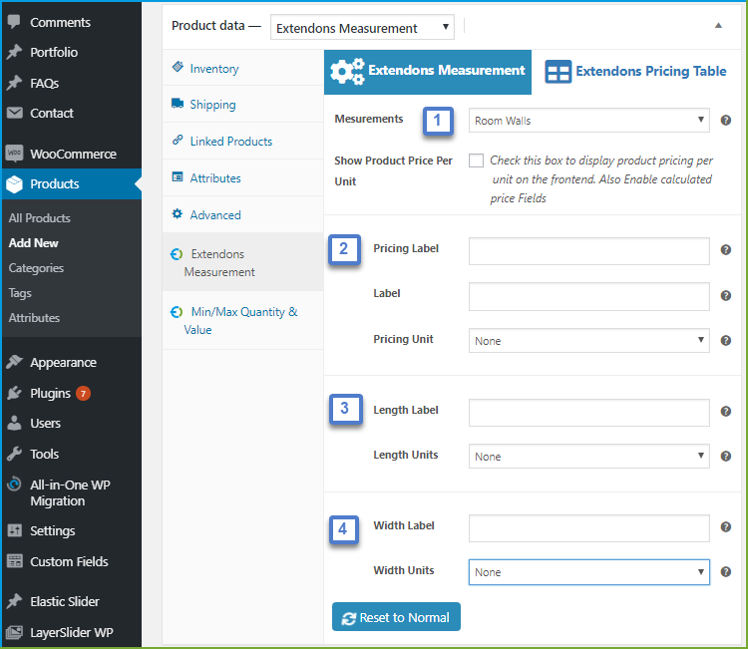Screen dimensions: 748x649
Task: Click the help icon beside Mesurements dropdown
Action: point(726,121)
